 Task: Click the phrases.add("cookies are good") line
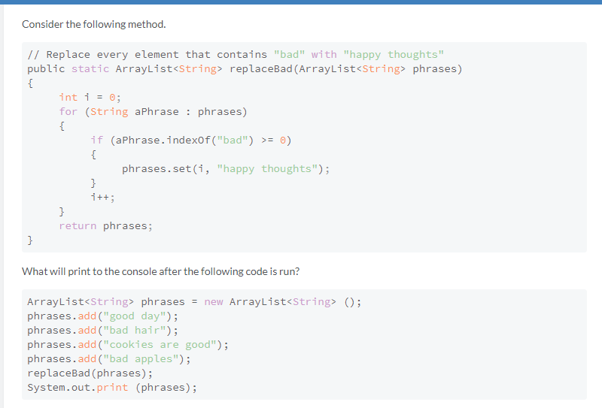click(x=127, y=345)
